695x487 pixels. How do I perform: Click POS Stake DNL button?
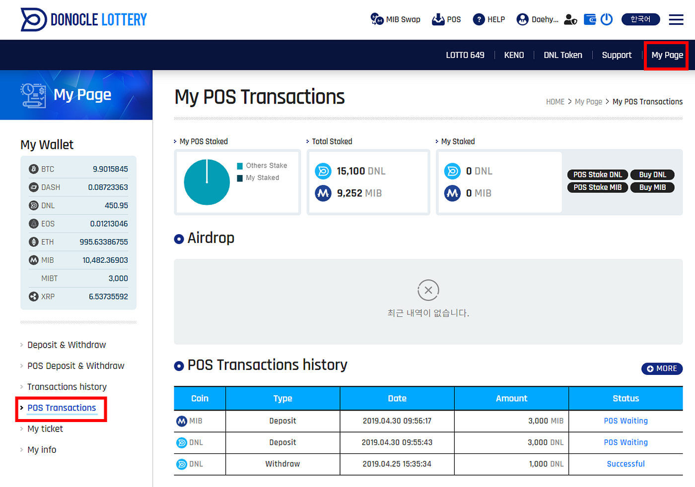598,175
